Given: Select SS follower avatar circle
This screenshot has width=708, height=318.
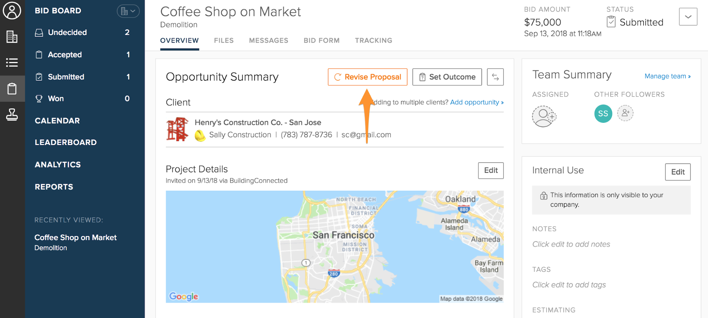Looking at the screenshot, I should pos(603,114).
